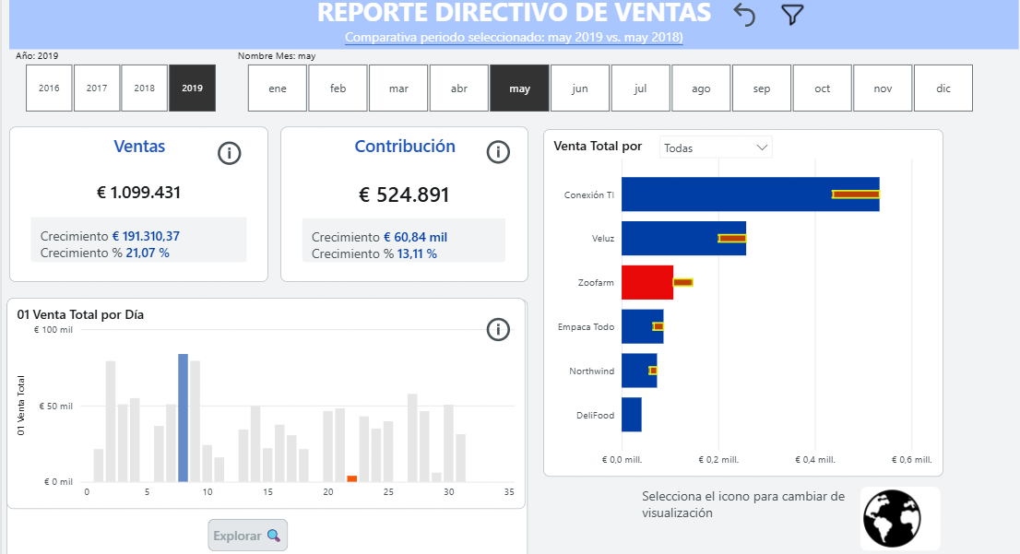This screenshot has width=1020, height=554.
Task: Select month sep
Action: tap(762, 88)
